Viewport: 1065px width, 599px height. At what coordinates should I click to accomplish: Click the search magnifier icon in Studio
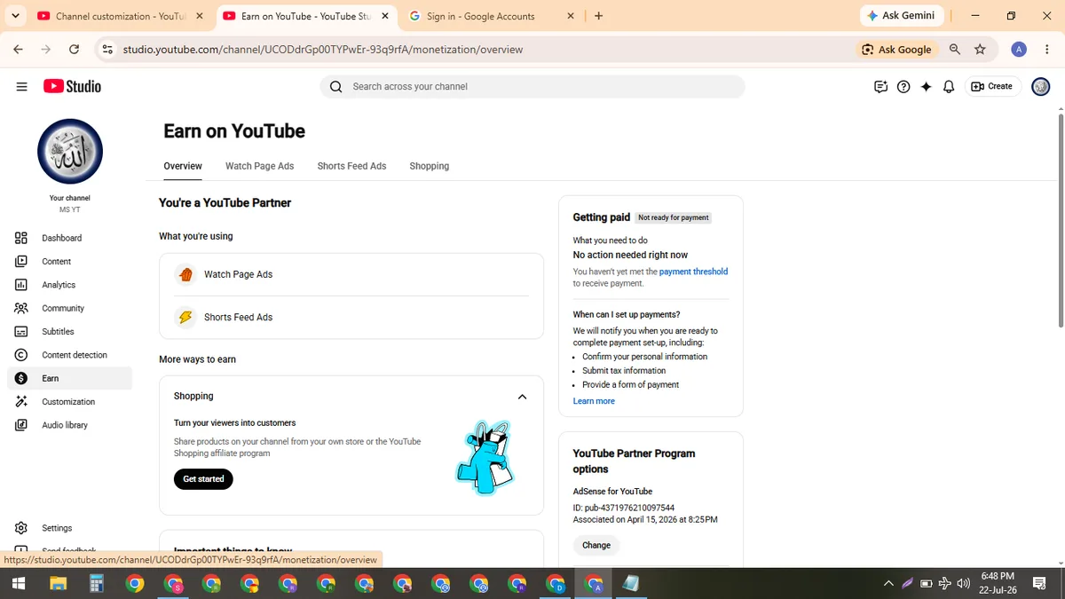coord(335,86)
